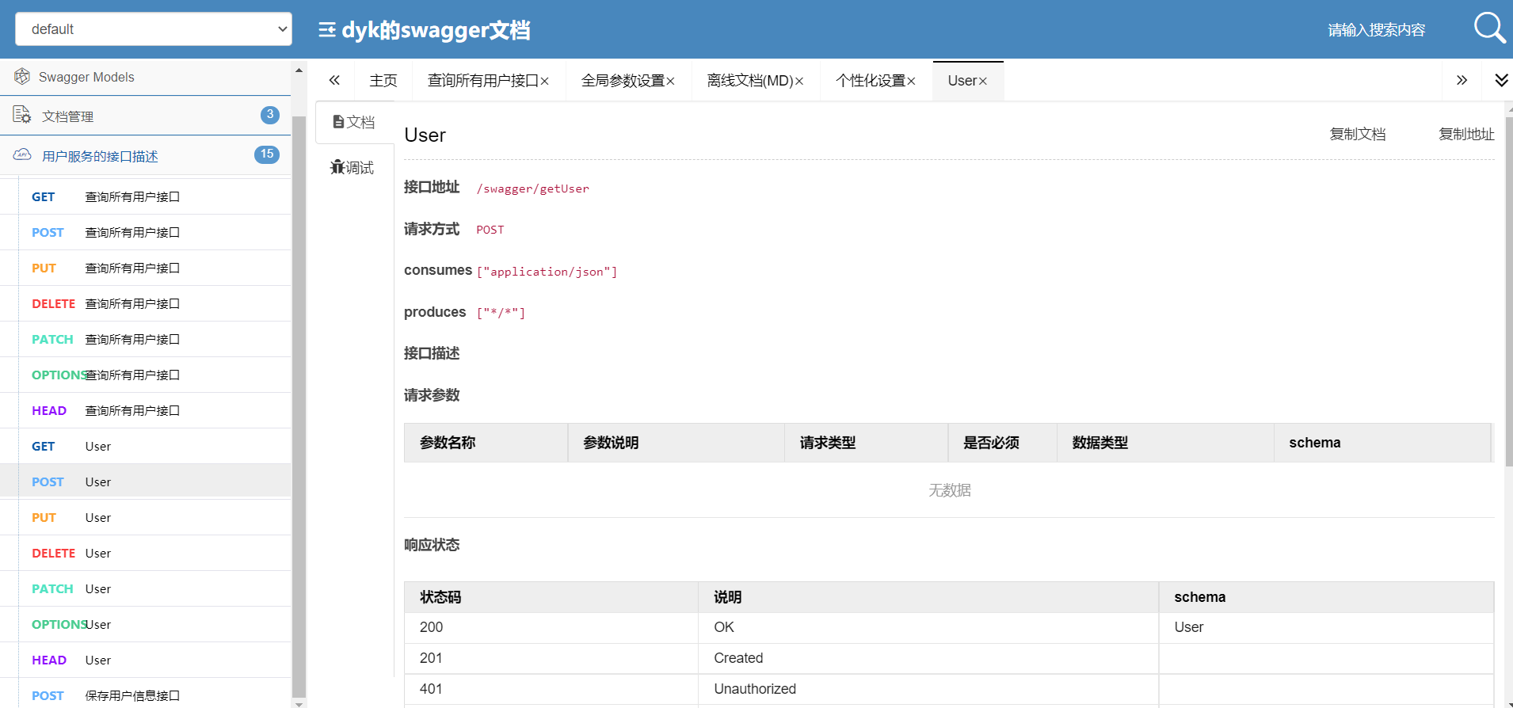Click the Created description cell

tap(928, 658)
